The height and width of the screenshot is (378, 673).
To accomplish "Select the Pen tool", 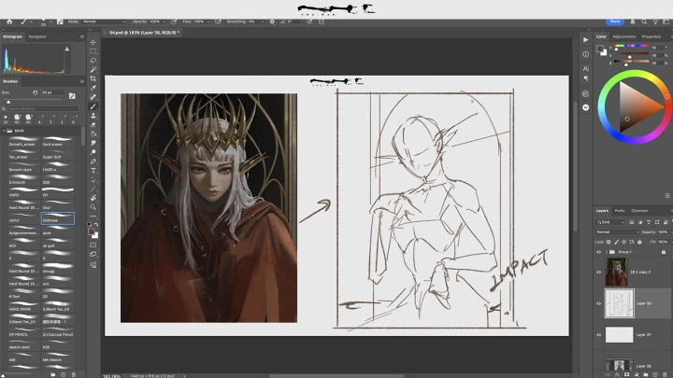I will click(93, 161).
